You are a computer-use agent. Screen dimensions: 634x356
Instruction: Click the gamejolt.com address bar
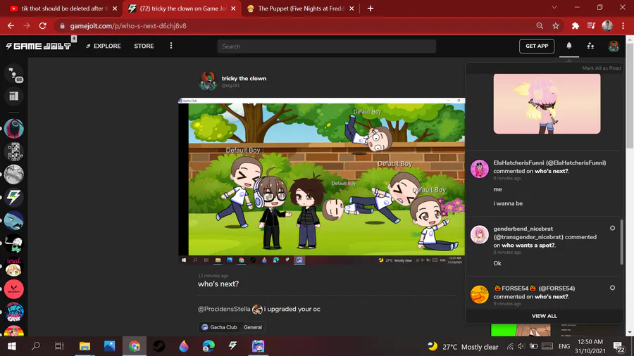[297, 26]
